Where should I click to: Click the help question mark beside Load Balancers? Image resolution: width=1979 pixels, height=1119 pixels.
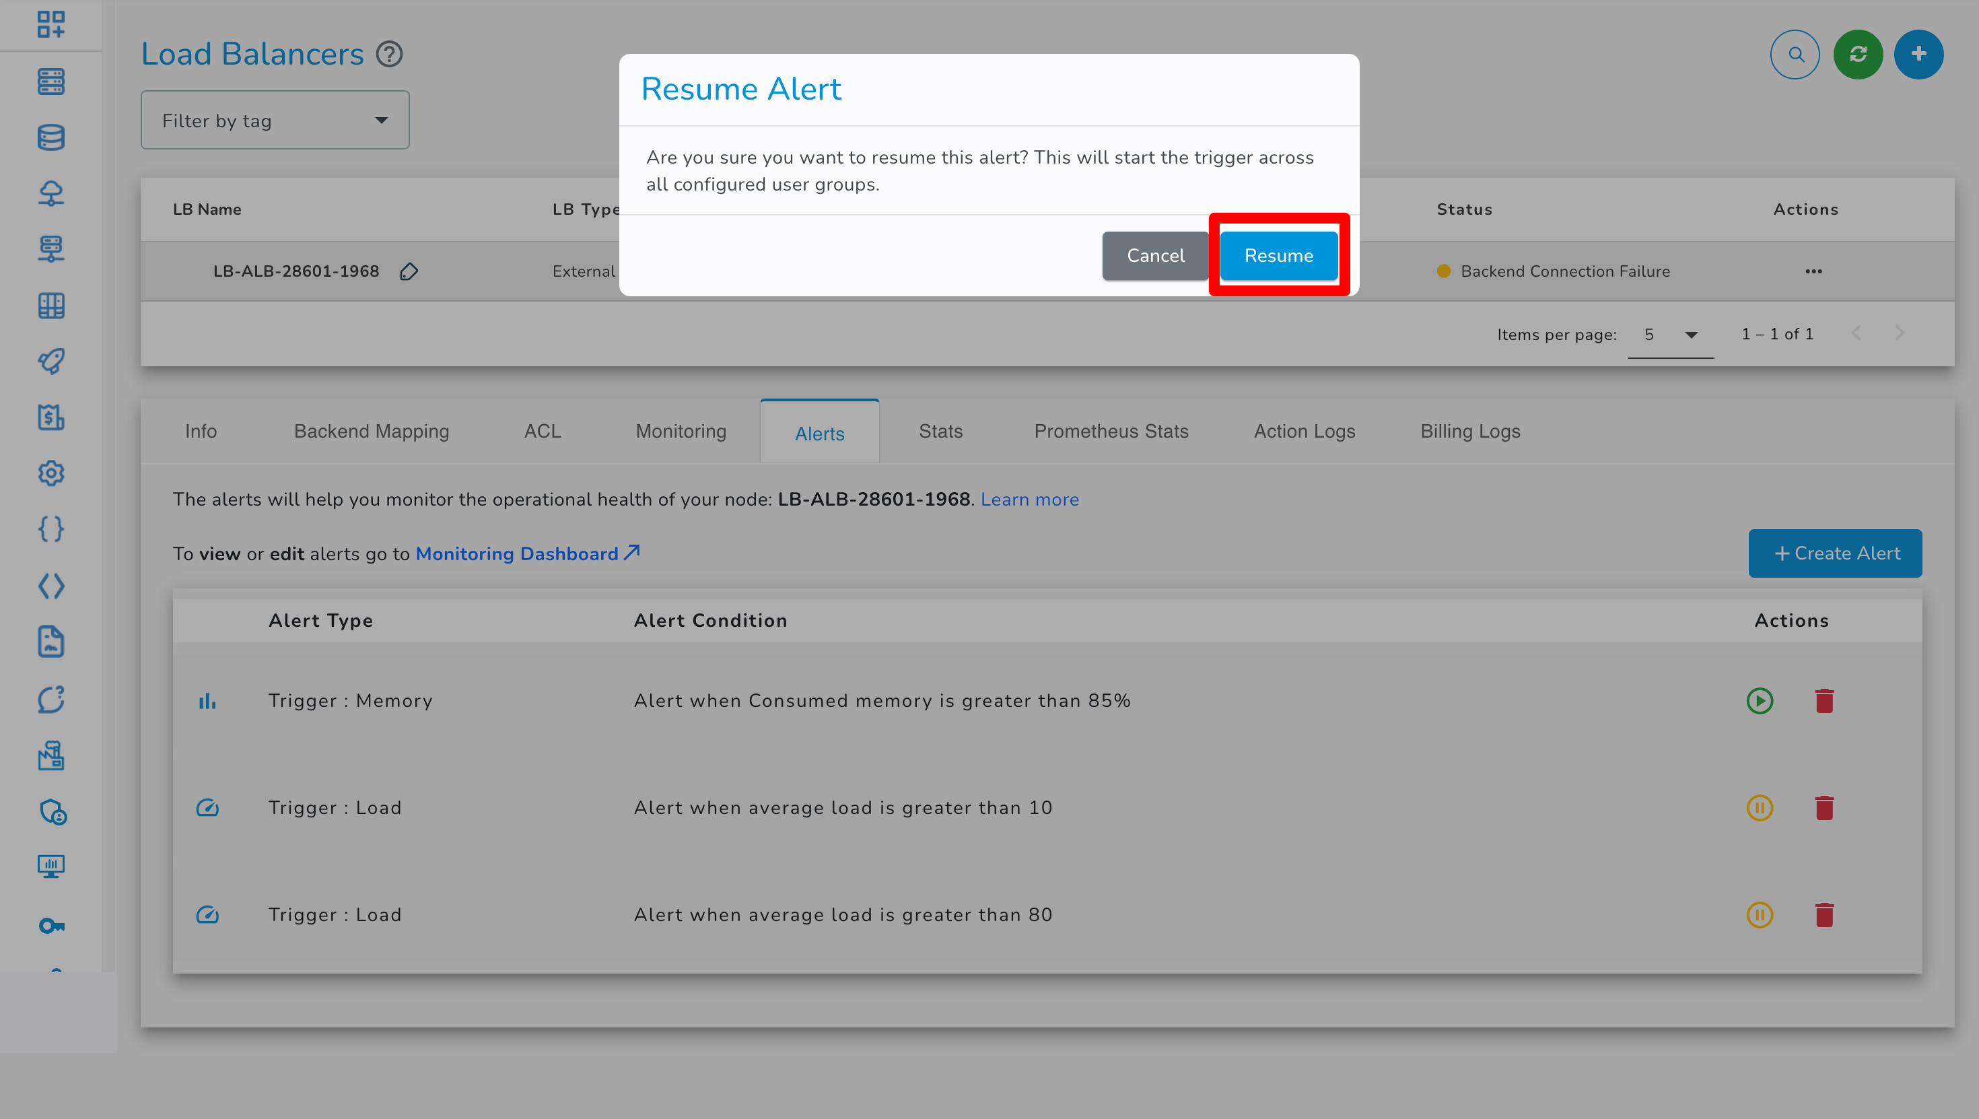389,55
